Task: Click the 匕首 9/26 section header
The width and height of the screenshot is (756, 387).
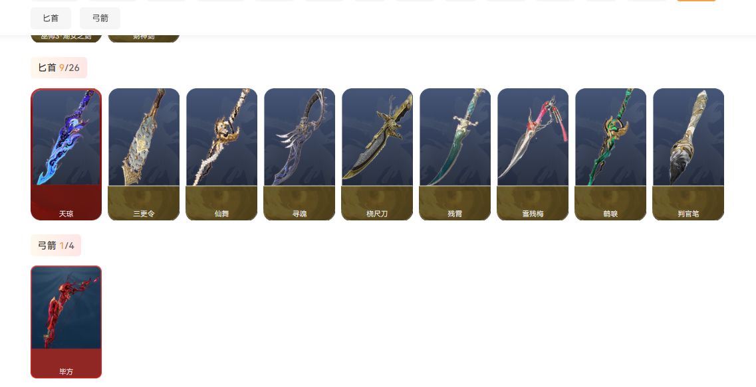Action: pyautogui.click(x=59, y=68)
